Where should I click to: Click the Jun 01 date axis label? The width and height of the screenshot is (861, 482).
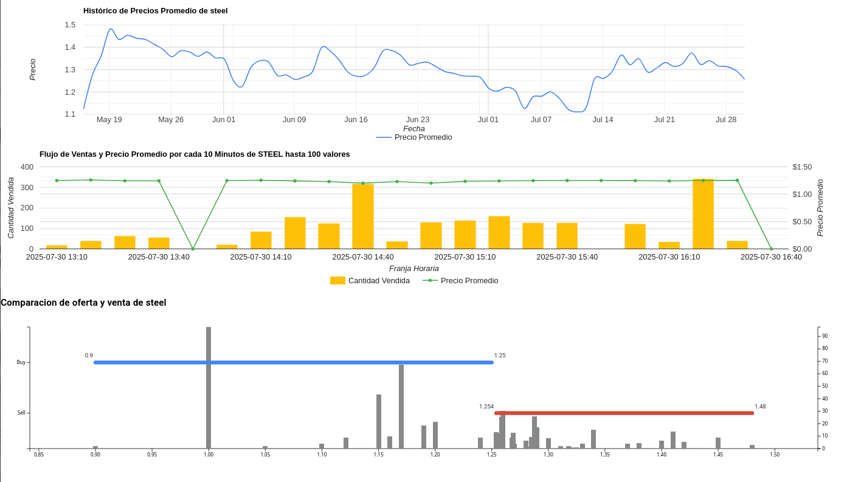pos(224,120)
